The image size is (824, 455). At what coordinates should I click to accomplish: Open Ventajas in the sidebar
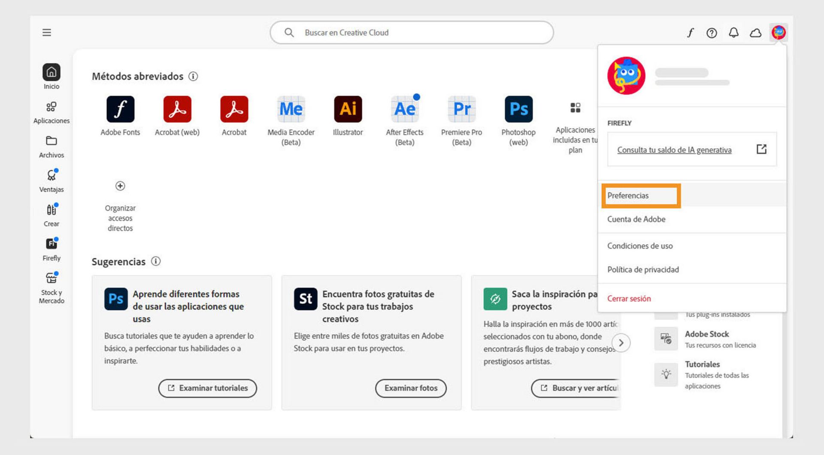click(51, 181)
